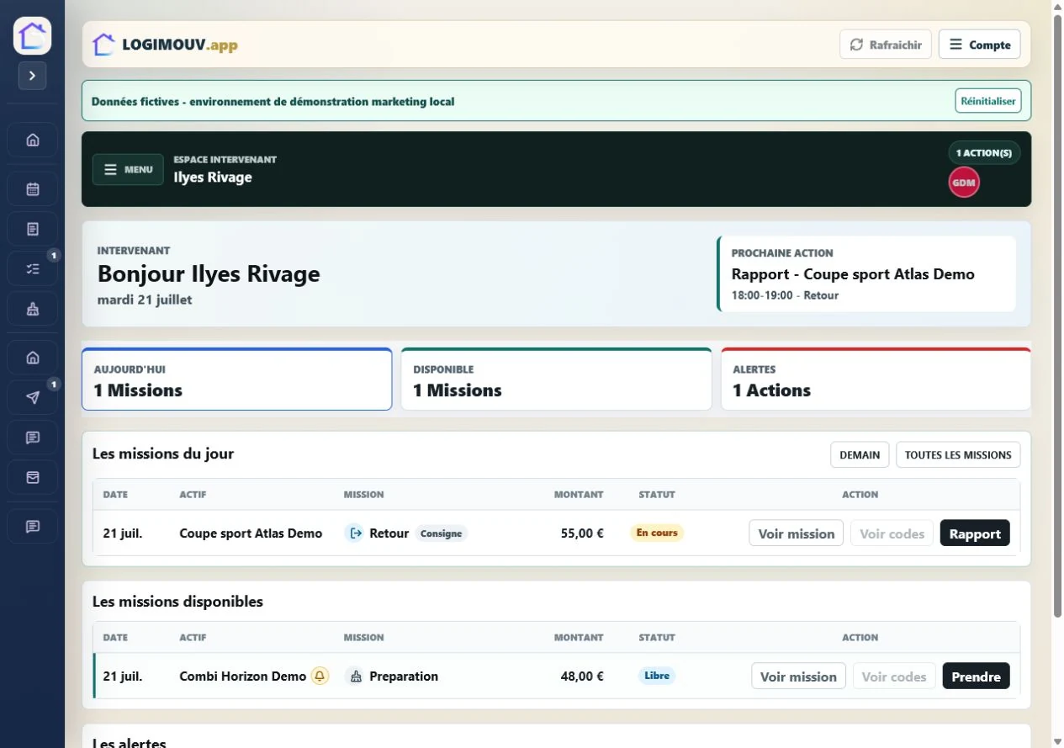Click the En cours status badge
Image resolution: width=1064 pixels, height=748 pixels.
coord(657,533)
